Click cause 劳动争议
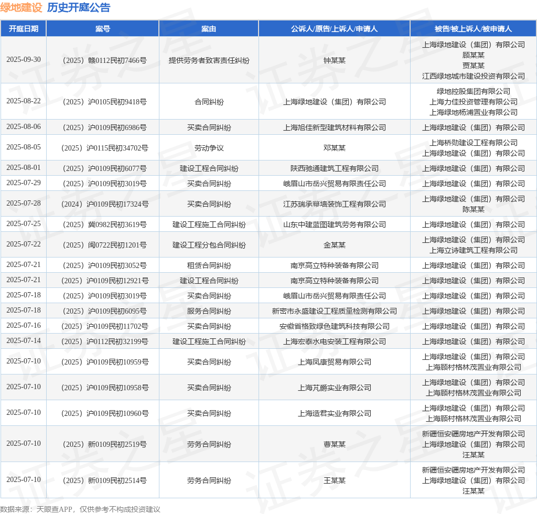 pos(209,148)
